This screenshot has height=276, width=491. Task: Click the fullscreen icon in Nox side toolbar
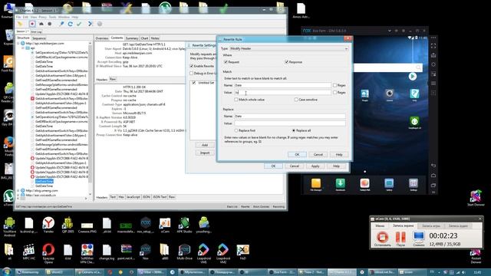pyautogui.click(x=433, y=46)
